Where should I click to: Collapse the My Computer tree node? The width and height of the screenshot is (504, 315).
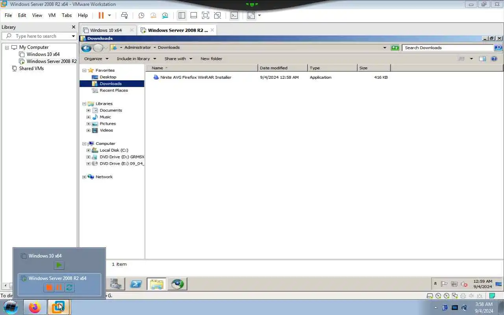[7, 47]
